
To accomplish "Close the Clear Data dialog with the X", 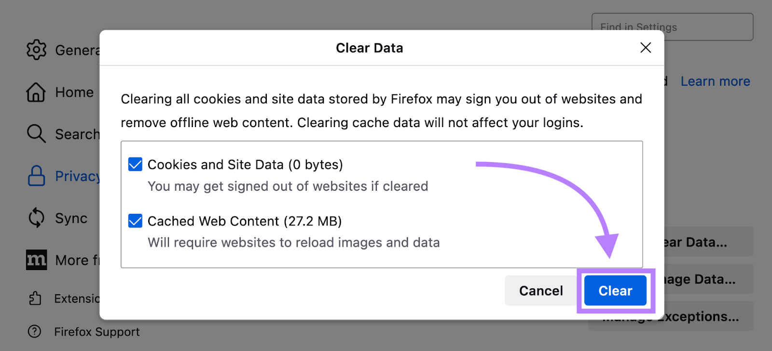I will (x=645, y=48).
